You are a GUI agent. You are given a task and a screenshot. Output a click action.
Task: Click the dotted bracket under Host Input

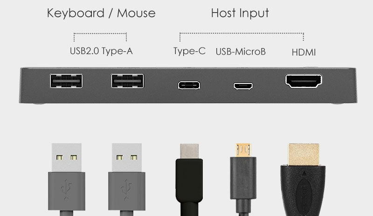point(242,37)
